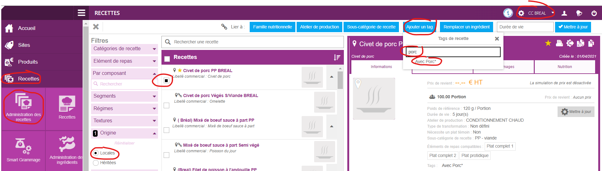The width and height of the screenshot is (602, 171).
Task: Click the yellow favorite star icon
Action: [x=548, y=43]
